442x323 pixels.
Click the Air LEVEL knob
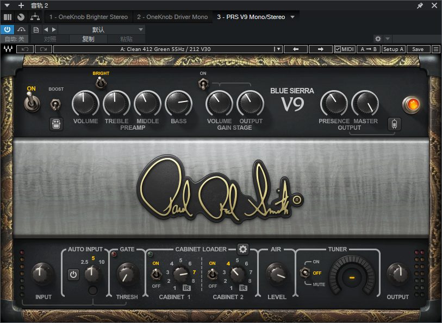277,274
